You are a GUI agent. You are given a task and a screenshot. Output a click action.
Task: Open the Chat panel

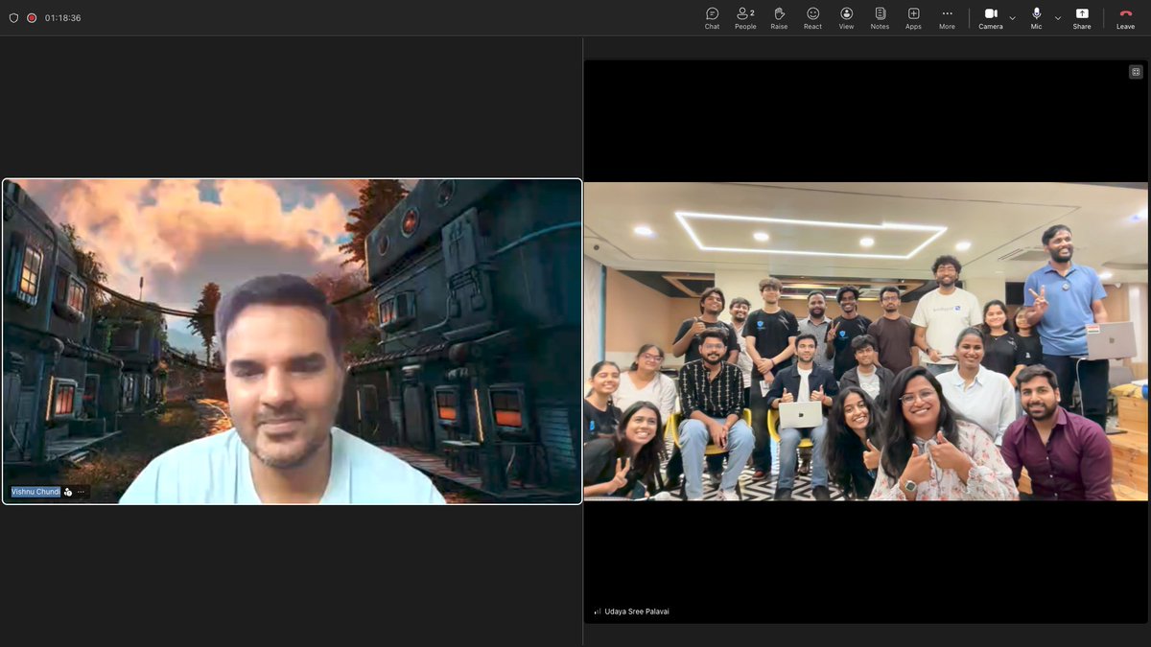[x=712, y=17]
